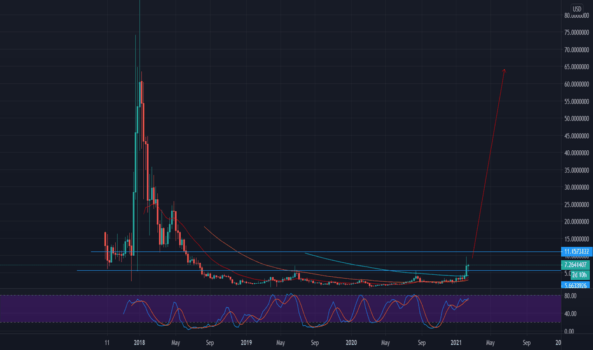Click the 5.6633926 blue price tag

coord(575,285)
